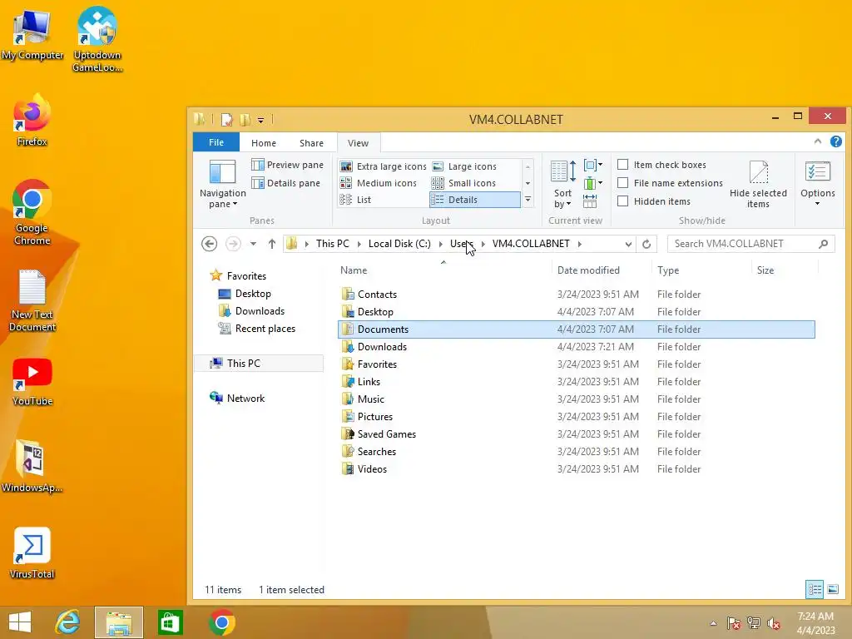Image resolution: width=852 pixels, height=639 pixels.
Task: Open the Sort by dropdown
Action: (x=562, y=185)
